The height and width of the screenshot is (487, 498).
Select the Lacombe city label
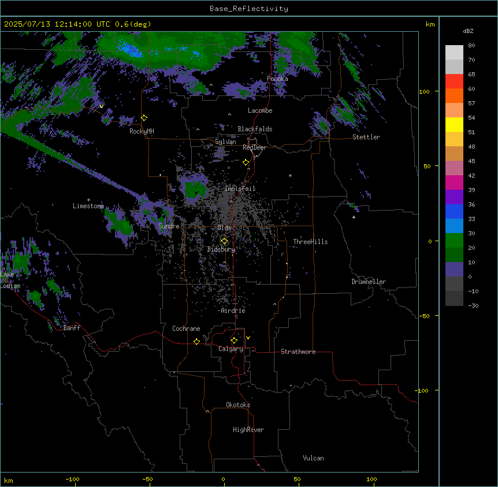point(260,110)
